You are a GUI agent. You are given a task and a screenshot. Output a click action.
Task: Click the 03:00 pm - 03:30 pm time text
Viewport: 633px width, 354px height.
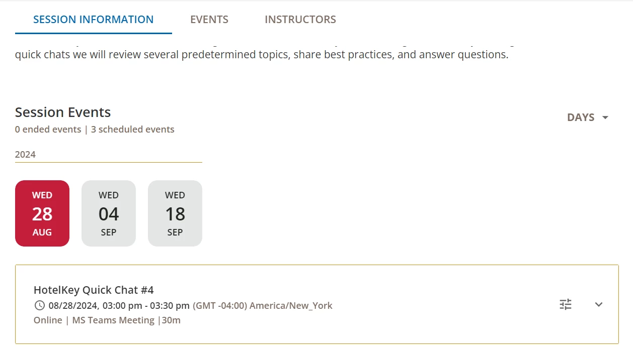point(146,305)
